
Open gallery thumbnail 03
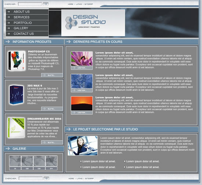click(x=39, y=161)
